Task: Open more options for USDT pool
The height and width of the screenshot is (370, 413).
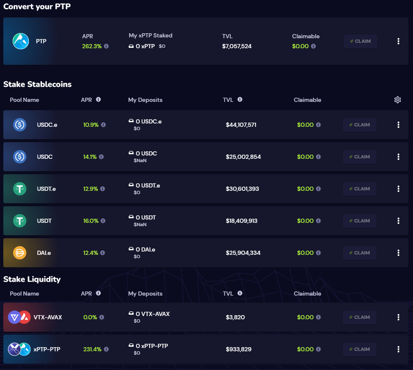Action: point(398,221)
